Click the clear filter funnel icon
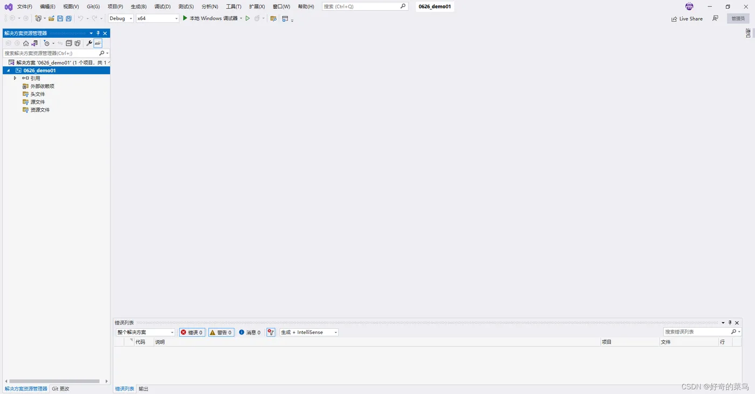The width and height of the screenshot is (755, 394). (x=271, y=333)
